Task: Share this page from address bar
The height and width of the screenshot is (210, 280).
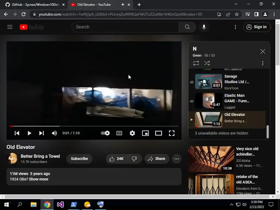Action: 228,14
